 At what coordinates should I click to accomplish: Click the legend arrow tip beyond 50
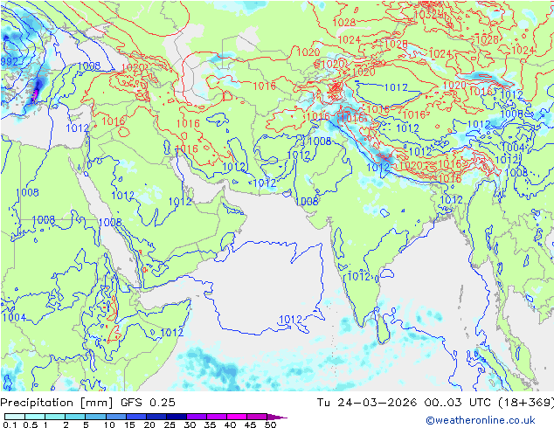click(277, 417)
